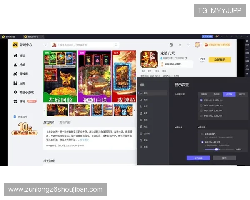Open the game intro (游戏简介) tab
Image resolution: width=250 pixels, height=200 pixels.
49,122
